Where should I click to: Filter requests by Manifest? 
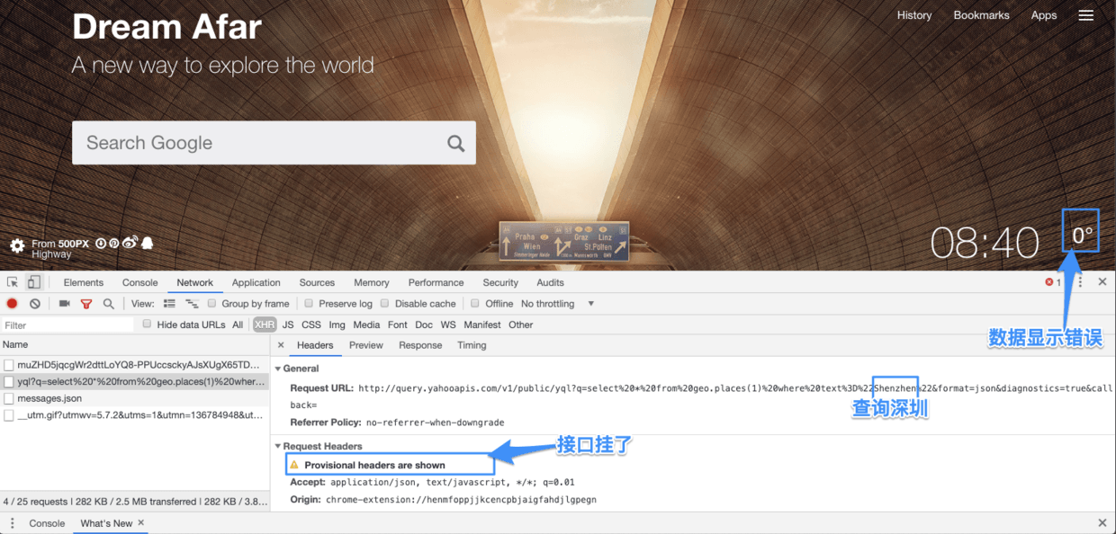(482, 325)
